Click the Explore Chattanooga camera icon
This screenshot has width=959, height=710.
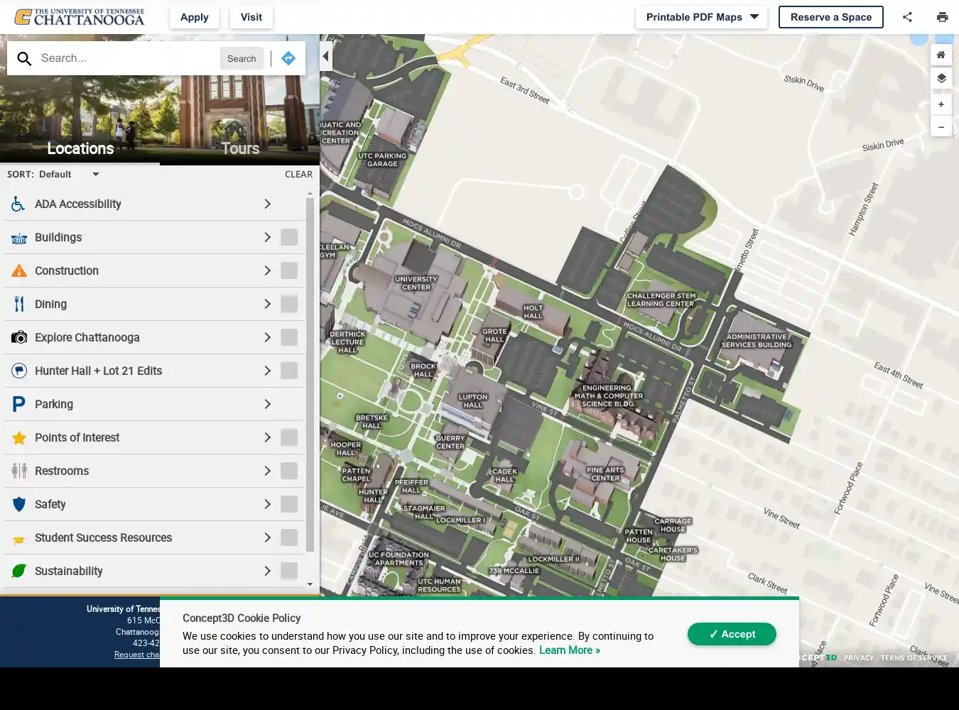click(19, 337)
